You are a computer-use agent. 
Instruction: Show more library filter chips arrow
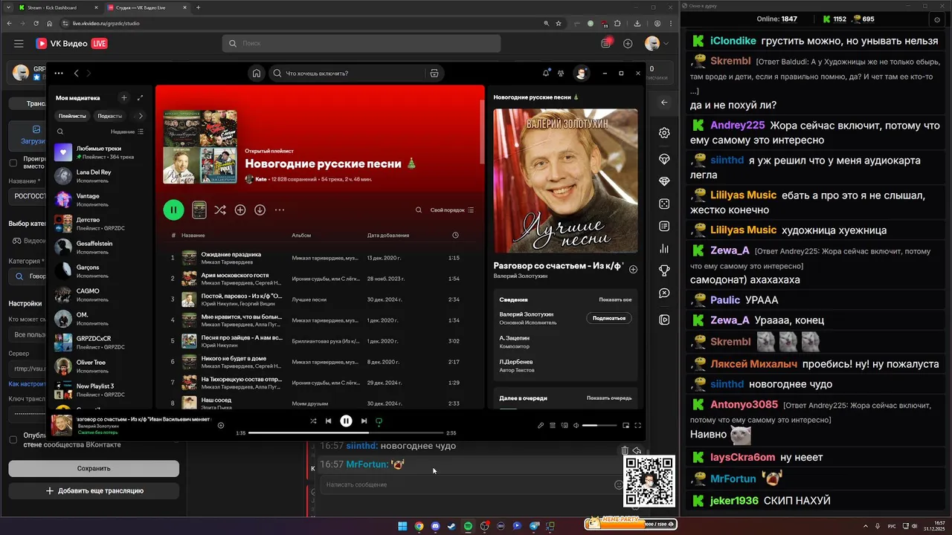coord(141,116)
